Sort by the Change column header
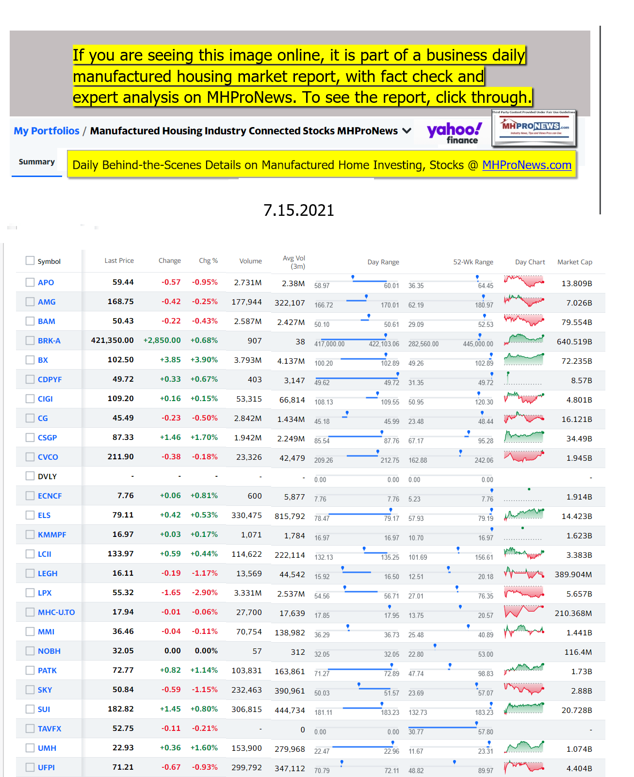 169,261
